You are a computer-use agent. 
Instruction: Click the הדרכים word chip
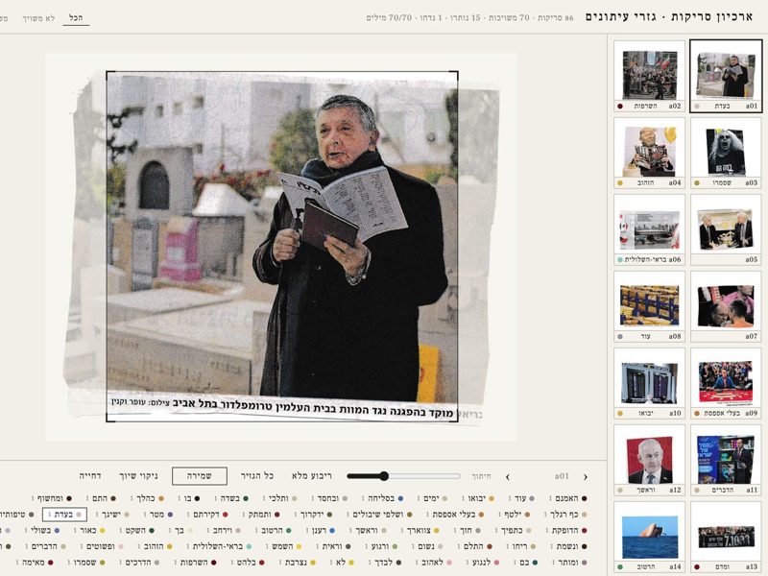(140, 563)
